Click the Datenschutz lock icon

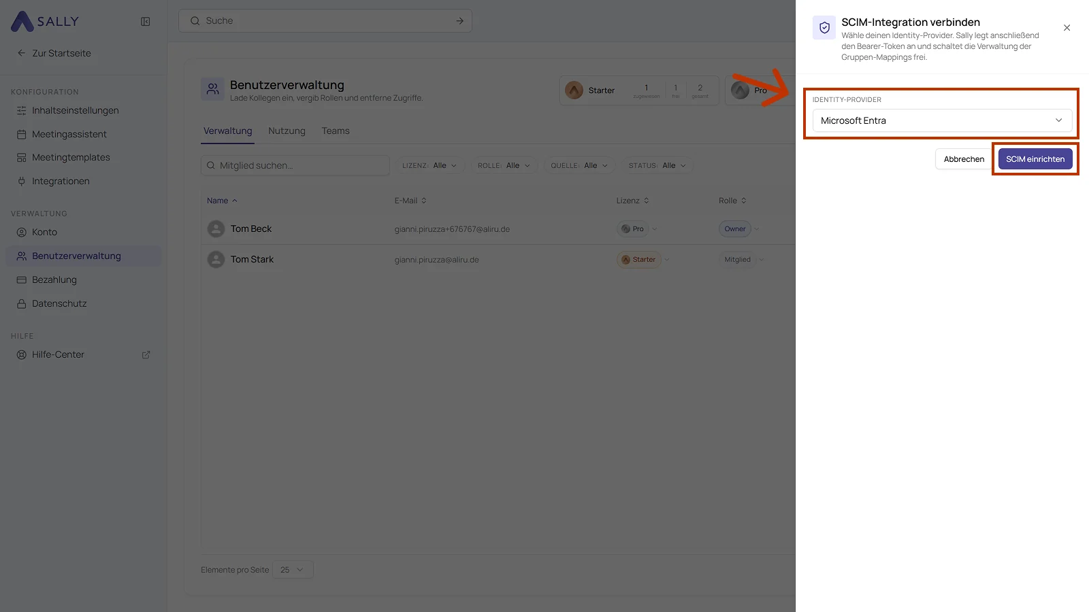[22, 303]
